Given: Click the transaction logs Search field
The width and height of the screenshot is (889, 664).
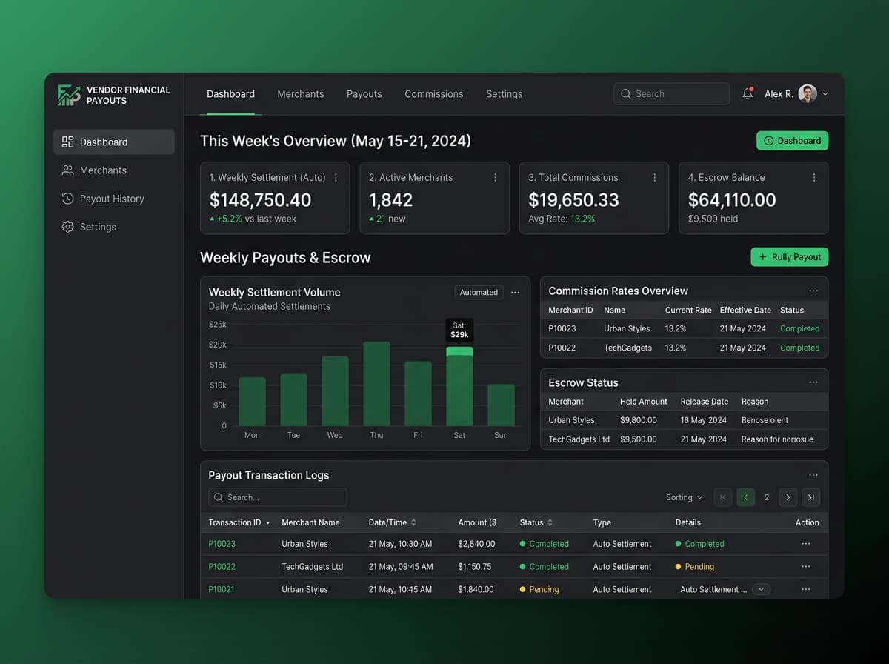Looking at the screenshot, I should click(x=278, y=497).
